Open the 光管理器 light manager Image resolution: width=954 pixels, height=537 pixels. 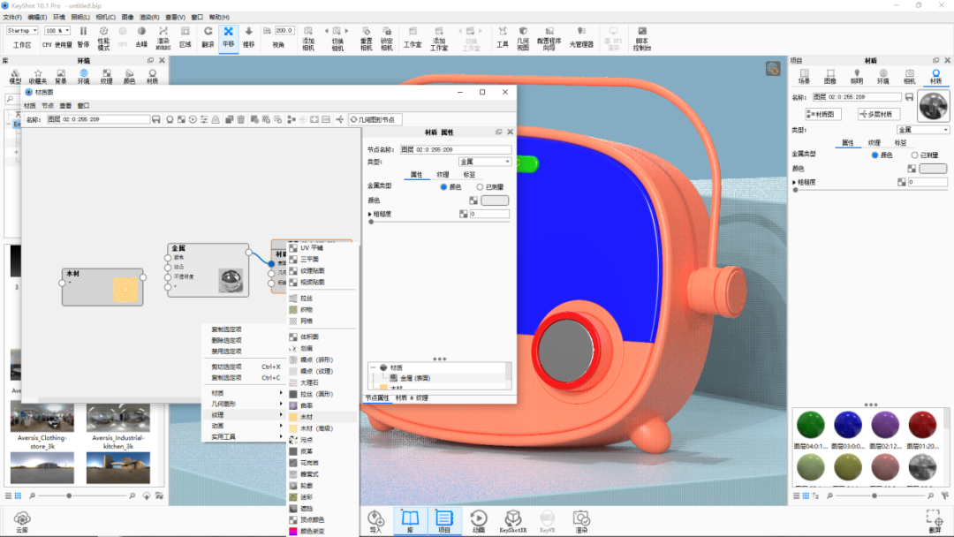(580, 36)
